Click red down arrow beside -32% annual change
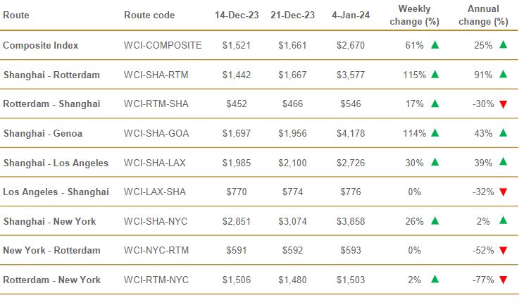This screenshot has height=305, width=524. [x=504, y=192]
